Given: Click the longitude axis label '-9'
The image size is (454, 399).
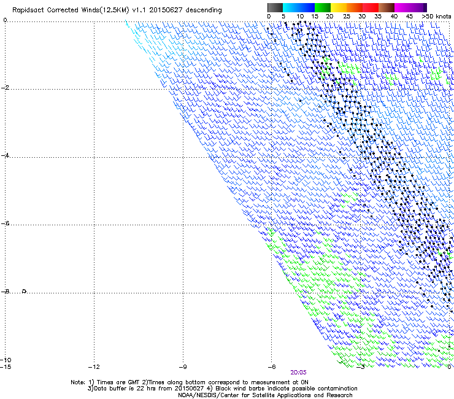Looking at the screenshot, I should (x=183, y=367).
